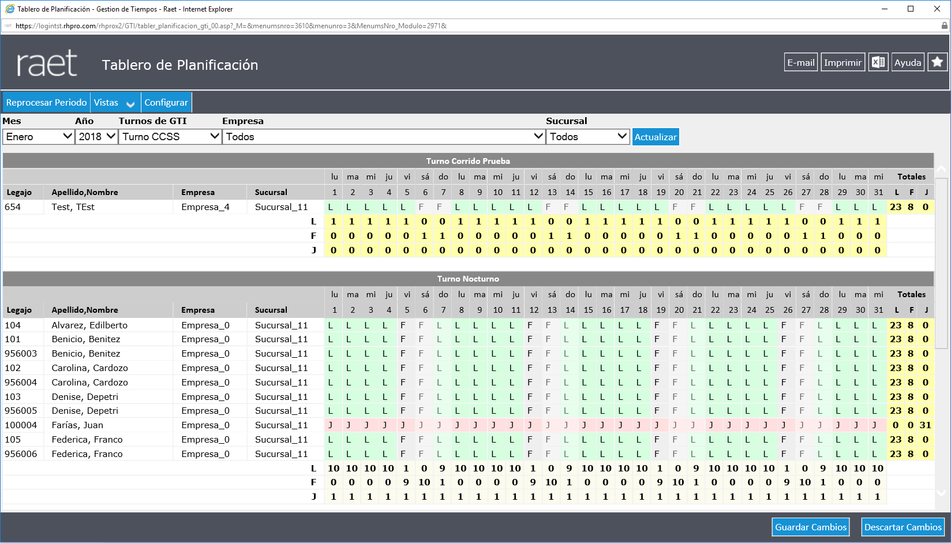Click Farías Juan's J total 31
The image size is (951, 543).
[x=926, y=425]
